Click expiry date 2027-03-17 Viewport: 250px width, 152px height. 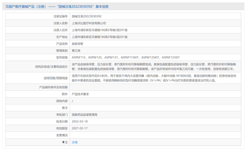80,128
